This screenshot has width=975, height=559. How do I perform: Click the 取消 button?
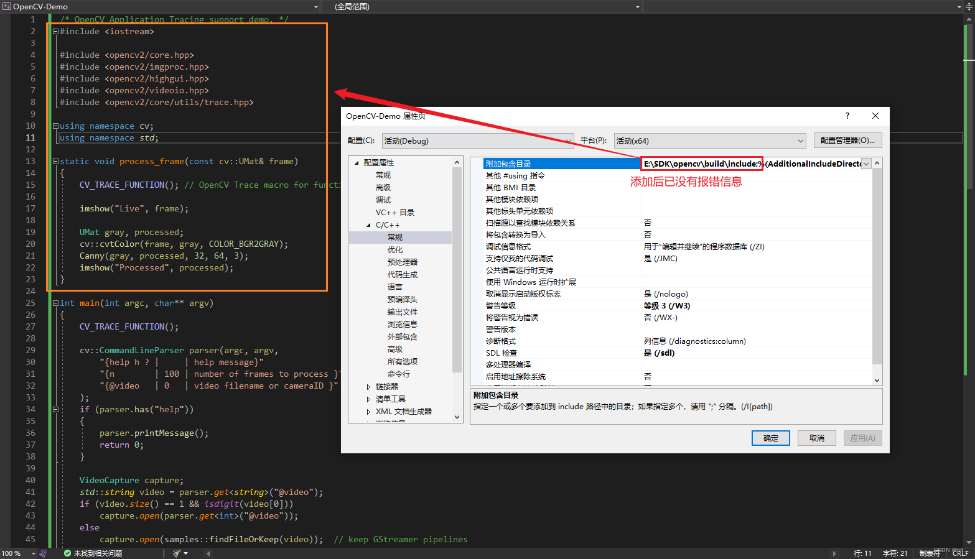point(817,438)
